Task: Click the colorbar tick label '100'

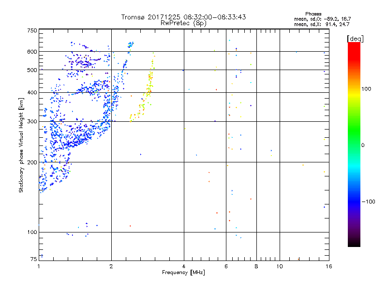Action: (366, 89)
